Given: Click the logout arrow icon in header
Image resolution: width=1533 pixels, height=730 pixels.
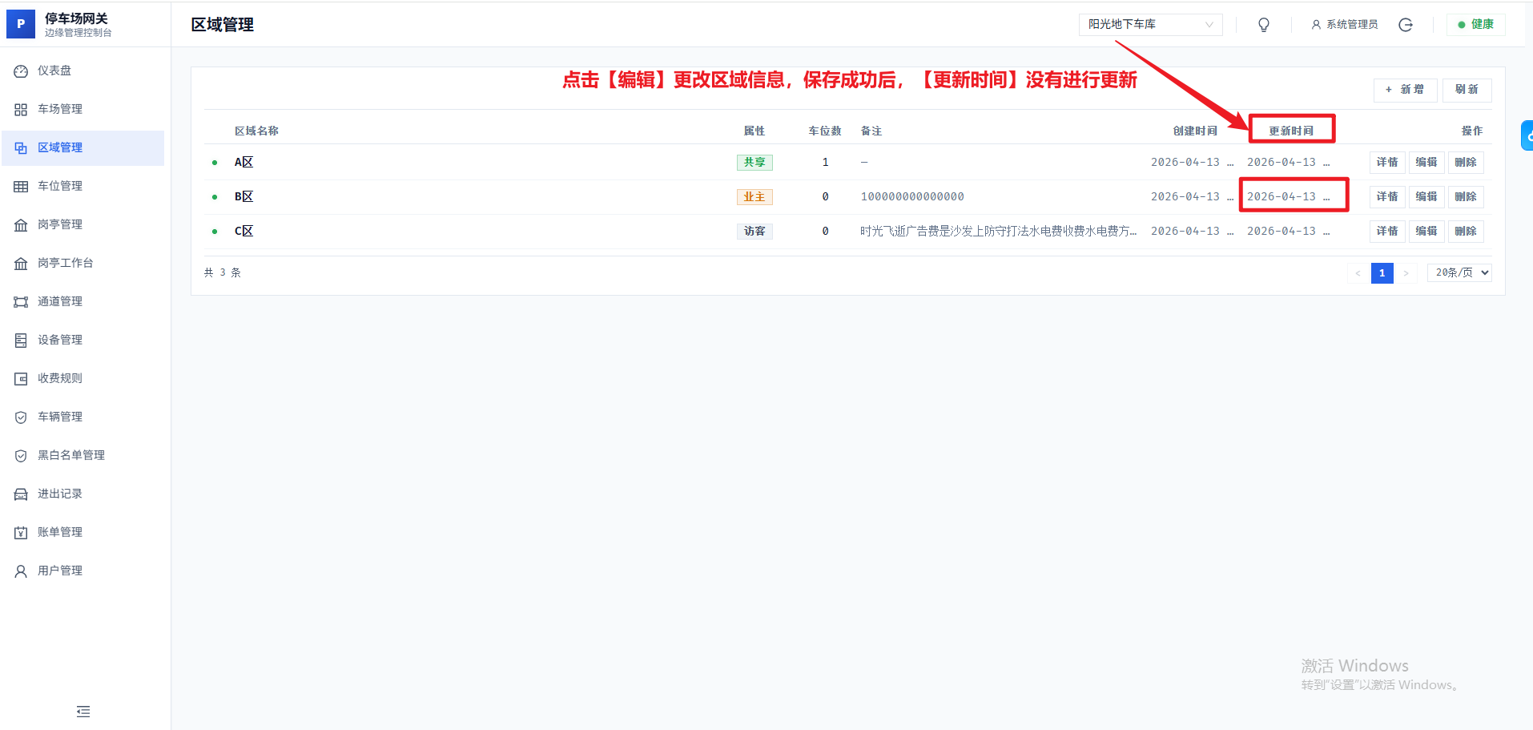Looking at the screenshot, I should tap(1405, 25).
